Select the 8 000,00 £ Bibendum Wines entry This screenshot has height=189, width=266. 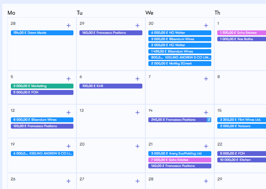pos(42,120)
